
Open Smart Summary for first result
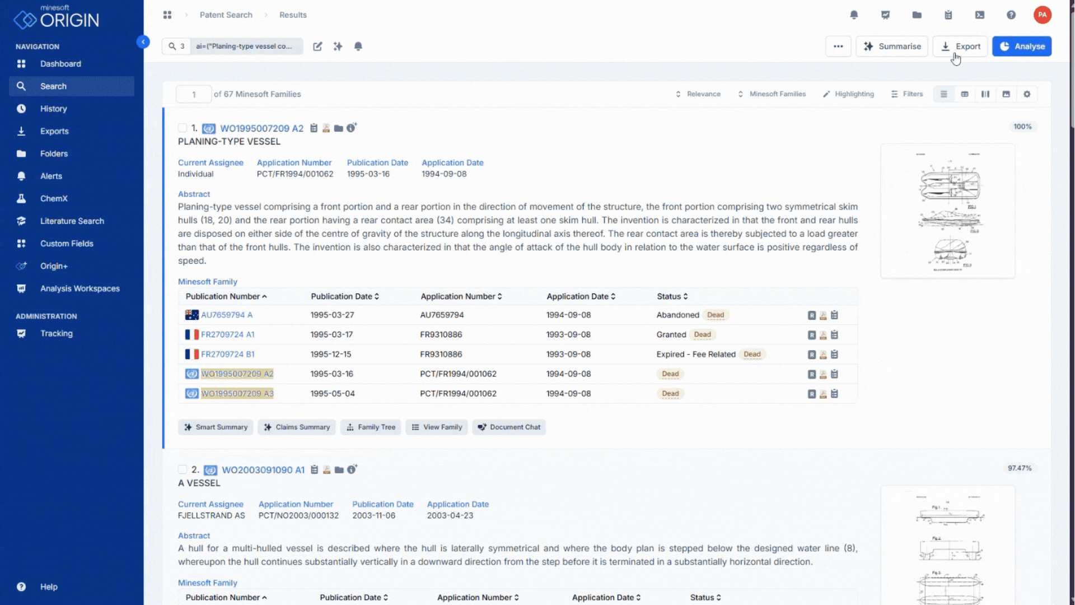[x=216, y=427]
